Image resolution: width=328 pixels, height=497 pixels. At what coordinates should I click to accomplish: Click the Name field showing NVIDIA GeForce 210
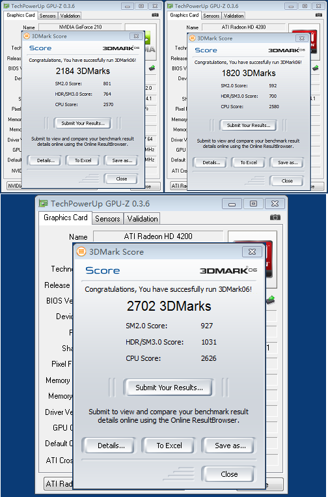tap(81, 27)
